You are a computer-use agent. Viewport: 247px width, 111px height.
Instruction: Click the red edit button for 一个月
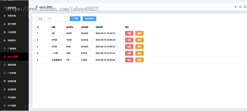(129, 53)
